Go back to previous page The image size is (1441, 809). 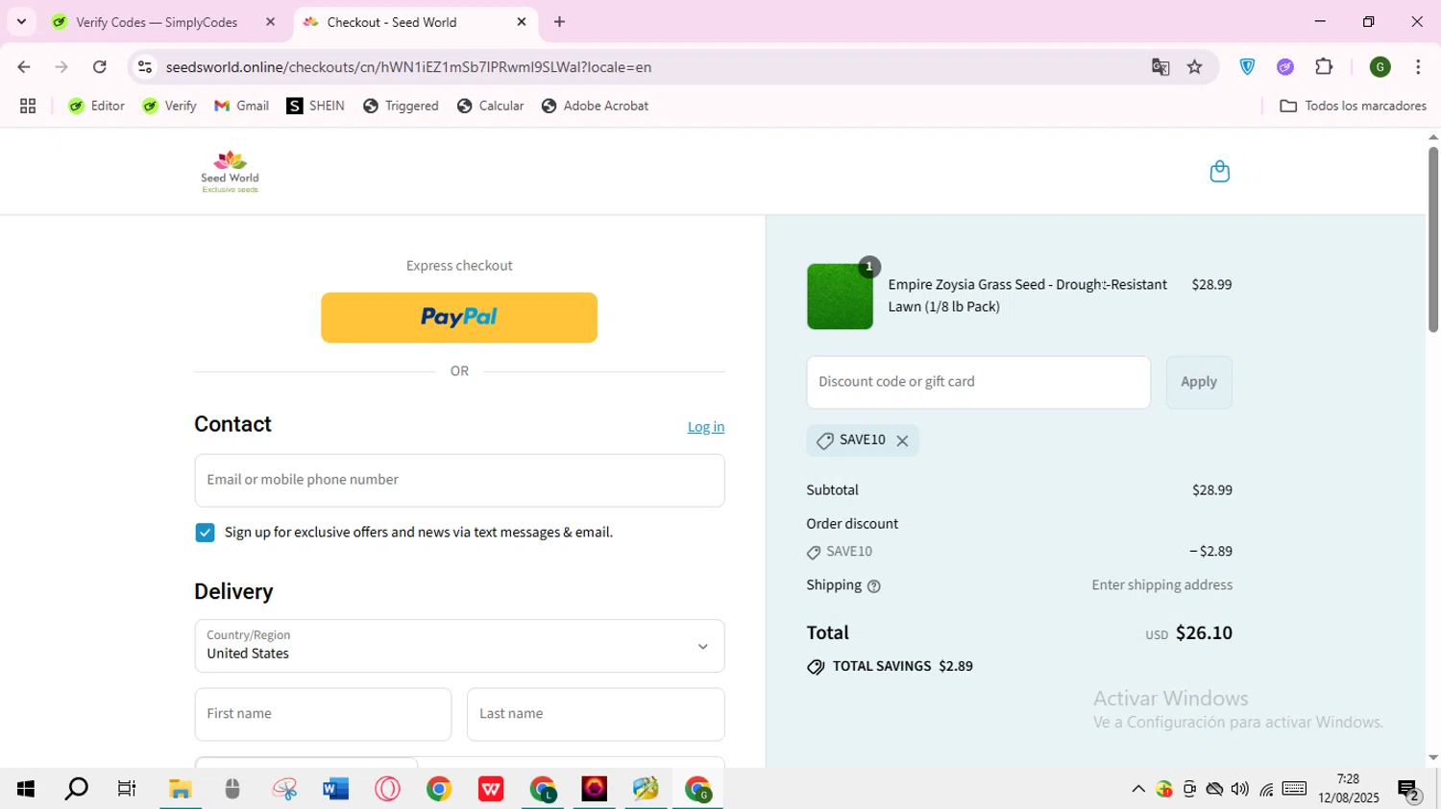24,67
